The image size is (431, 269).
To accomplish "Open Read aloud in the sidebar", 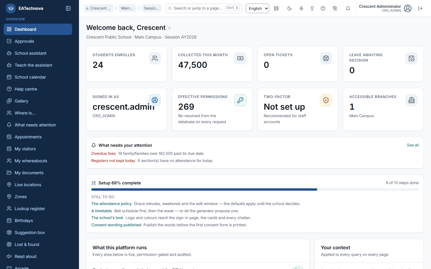I will click(x=38, y=256).
